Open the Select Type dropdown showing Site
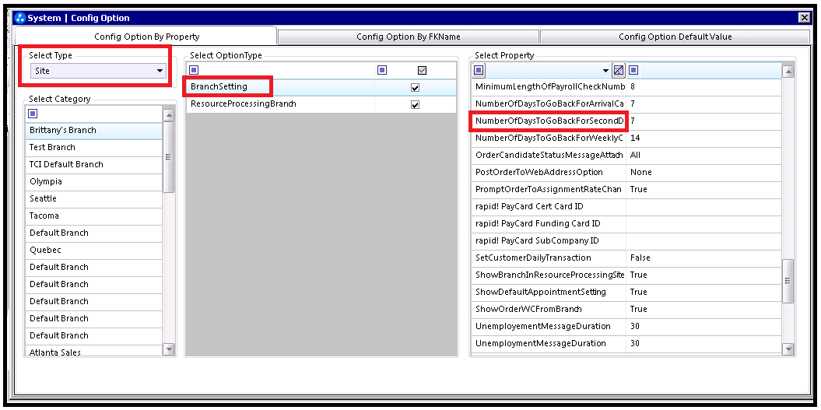This screenshot has height=410, width=821. (98, 71)
